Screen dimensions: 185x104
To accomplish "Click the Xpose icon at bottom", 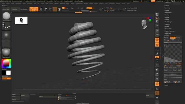I will (x=157, y=102).
